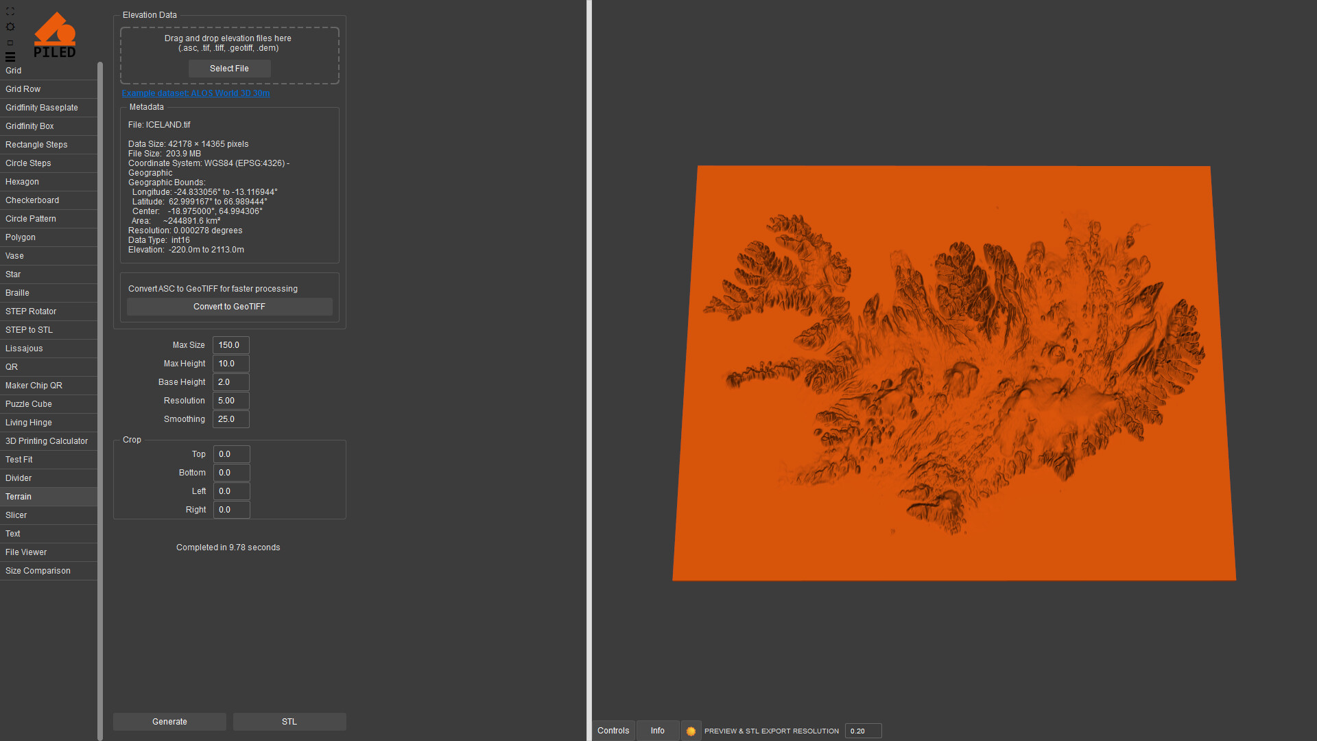
Task: Open the ALOS World 3D example dataset link
Action: [195, 93]
